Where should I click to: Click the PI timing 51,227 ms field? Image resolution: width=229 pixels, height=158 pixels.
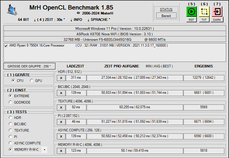(x=135, y=122)
